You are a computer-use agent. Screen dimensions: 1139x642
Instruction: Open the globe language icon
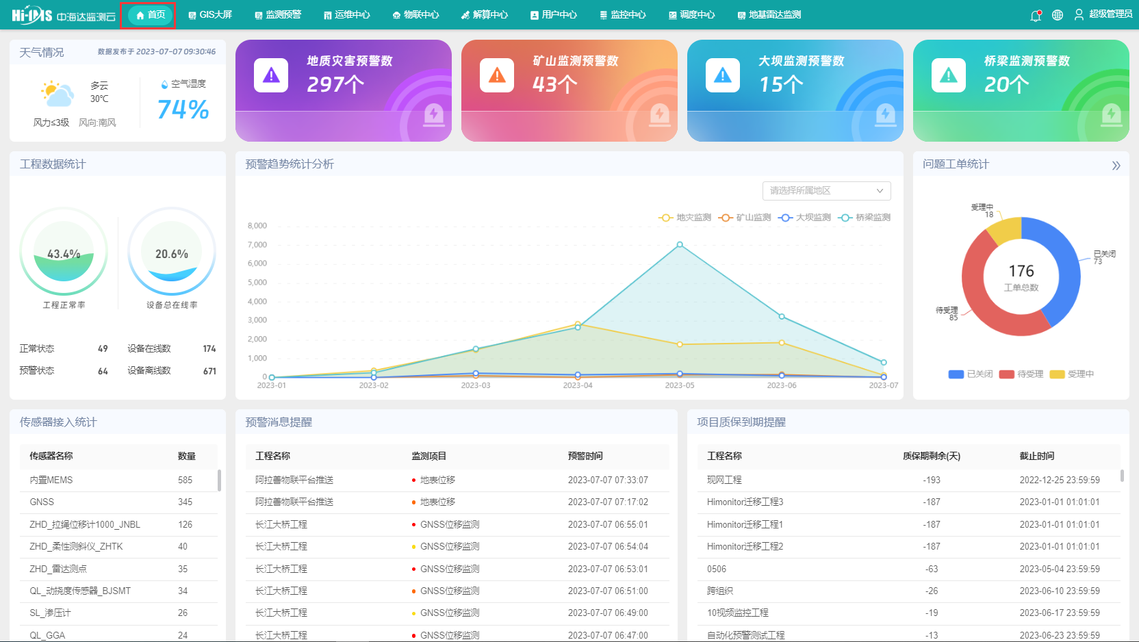[x=1058, y=15]
